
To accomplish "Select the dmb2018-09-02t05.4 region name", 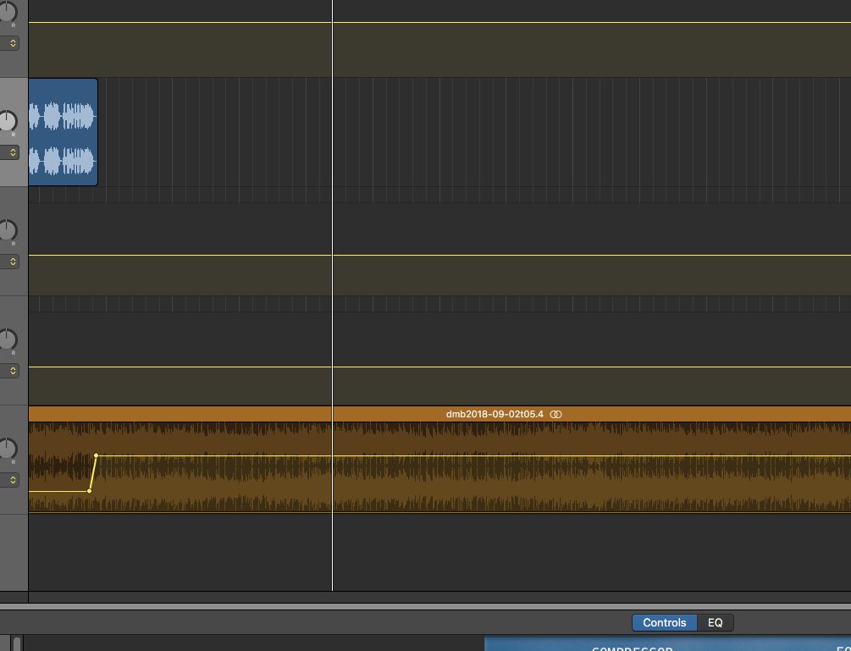I will pyautogui.click(x=495, y=415).
